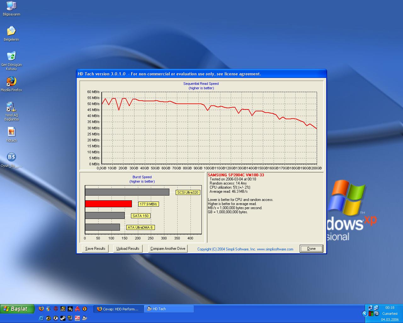Click the yellow info quick launch icon
Viewport: 403px width, 323px height.
click(85, 309)
